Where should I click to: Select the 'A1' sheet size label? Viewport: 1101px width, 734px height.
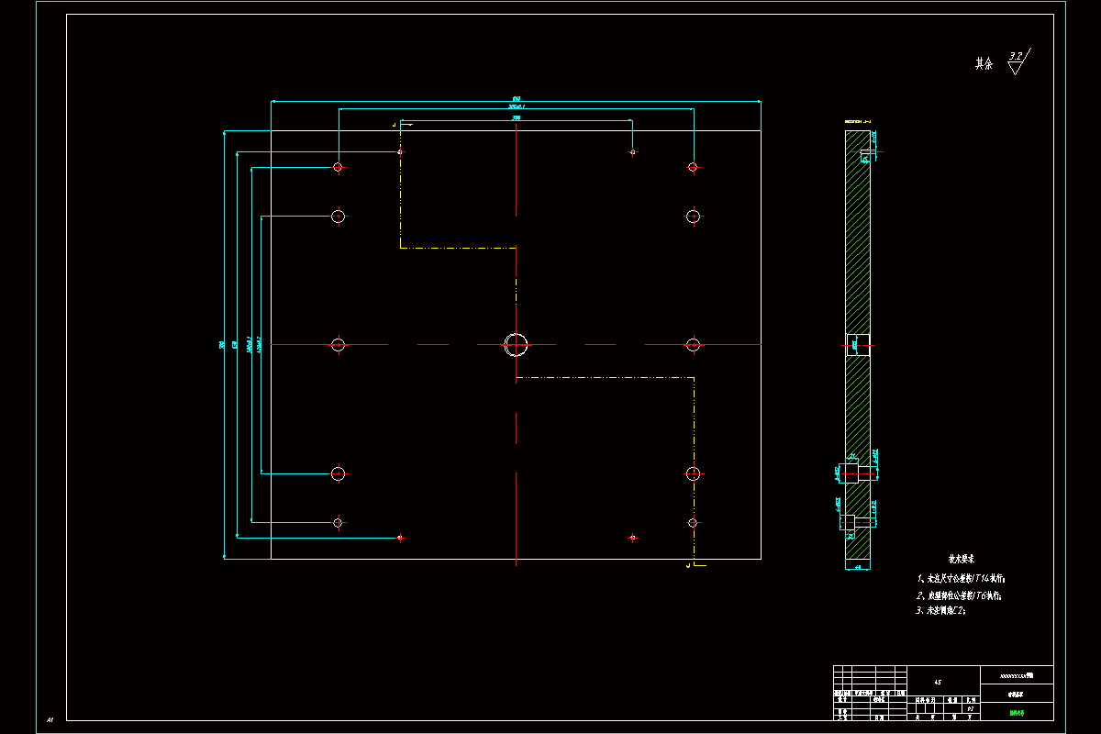pos(49,718)
